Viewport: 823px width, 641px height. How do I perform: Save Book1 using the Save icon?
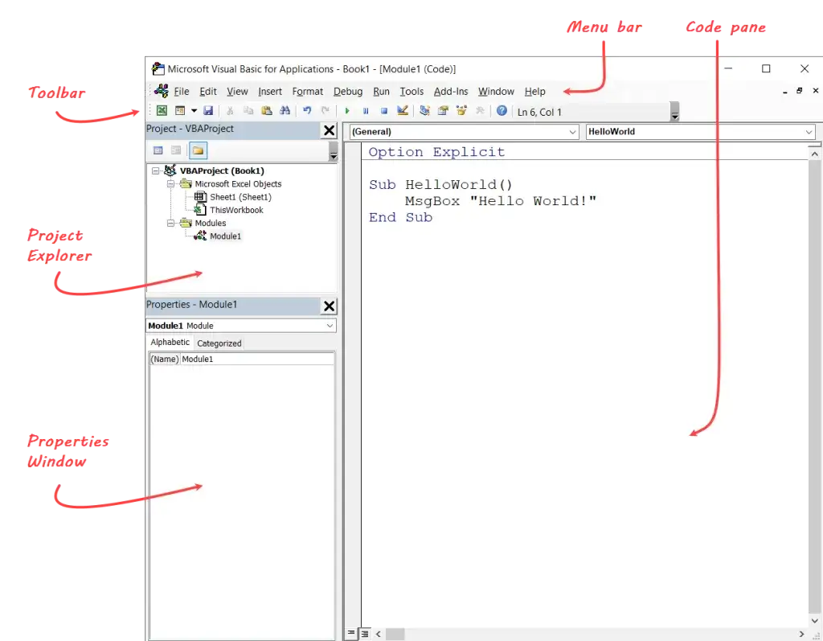[209, 110]
